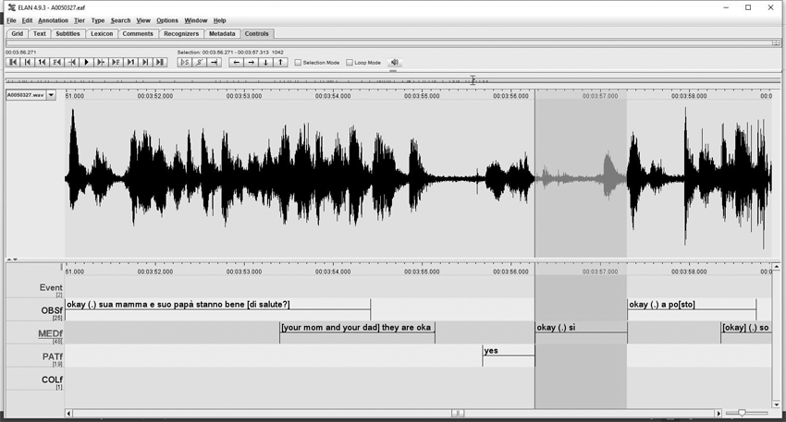The image size is (786, 422).
Task: Adjust the timeline zoom slider
Action: pyautogui.click(x=742, y=413)
